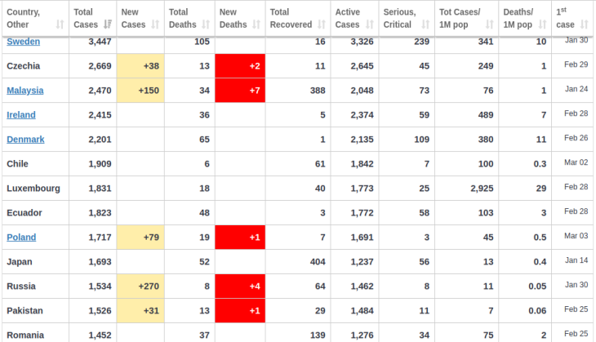Select the Ecuador row name
596x342 pixels.
pos(24,213)
